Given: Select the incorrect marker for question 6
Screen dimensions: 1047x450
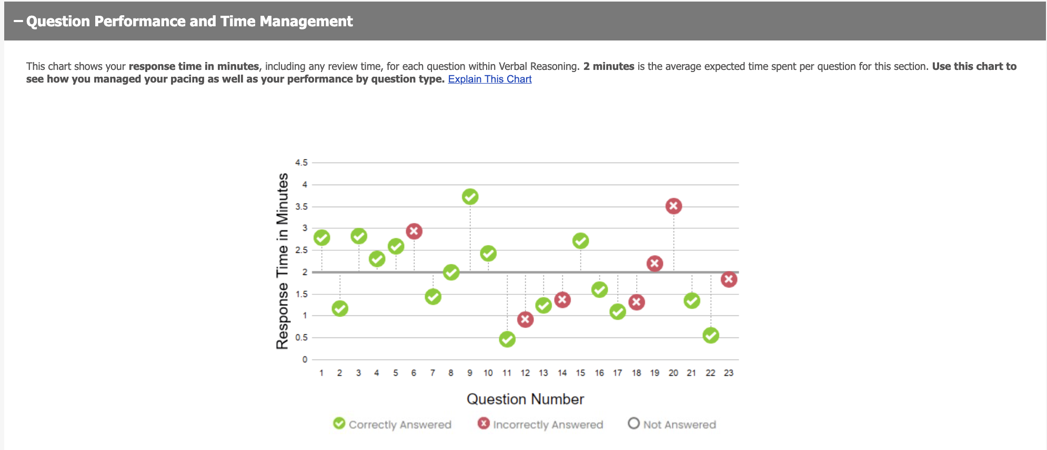Looking at the screenshot, I should tap(414, 231).
